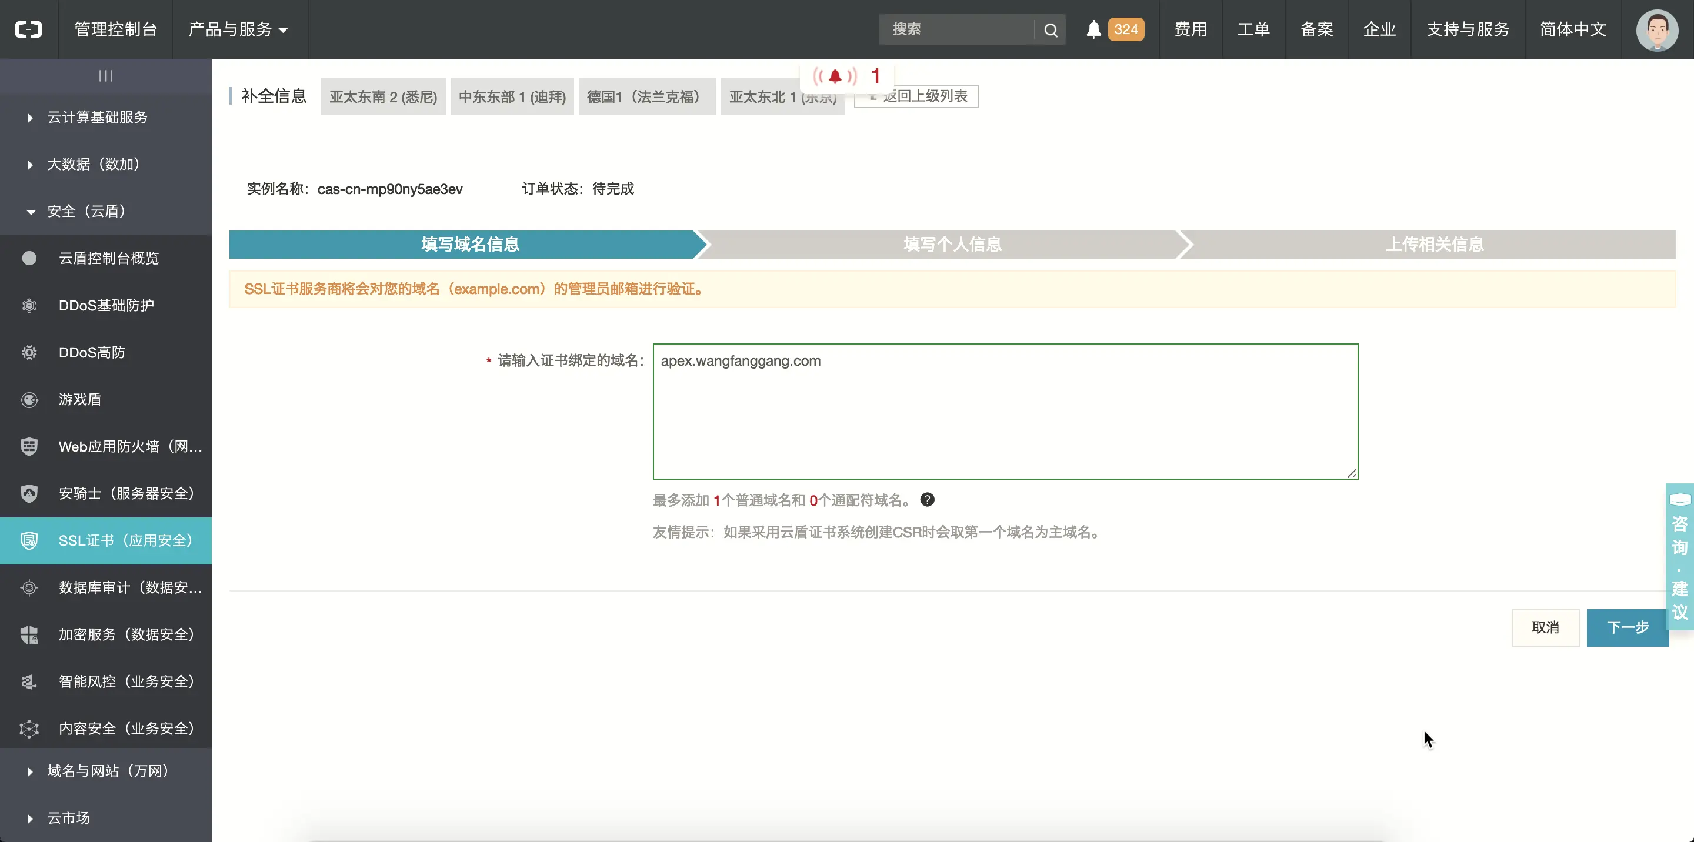Click the question mark help icon
The image size is (1694, 842).
point(927,500)
